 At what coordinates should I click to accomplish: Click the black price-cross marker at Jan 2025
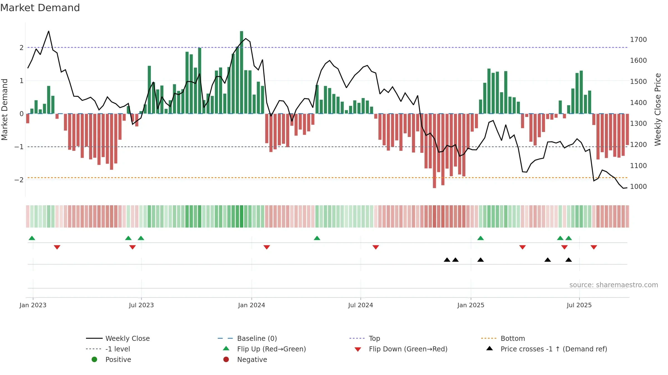click(481, 260)
